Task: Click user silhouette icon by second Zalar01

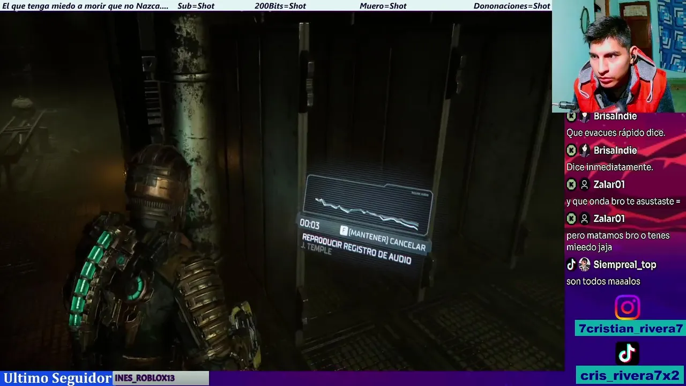Action: click(585, 219)
